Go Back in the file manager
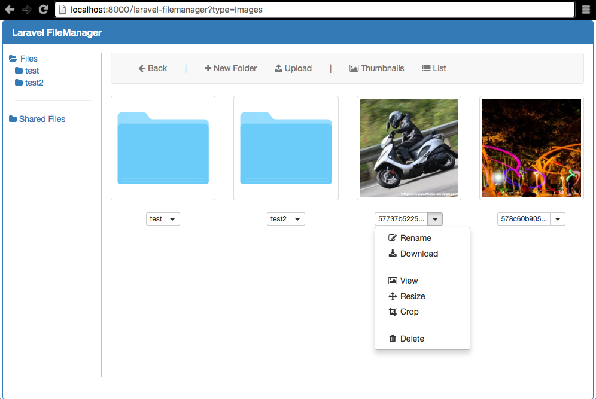This screenshot has height=399, width=596. [153, 68]
